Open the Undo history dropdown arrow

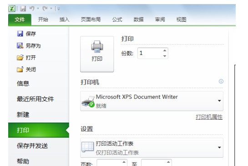[38, 8]
